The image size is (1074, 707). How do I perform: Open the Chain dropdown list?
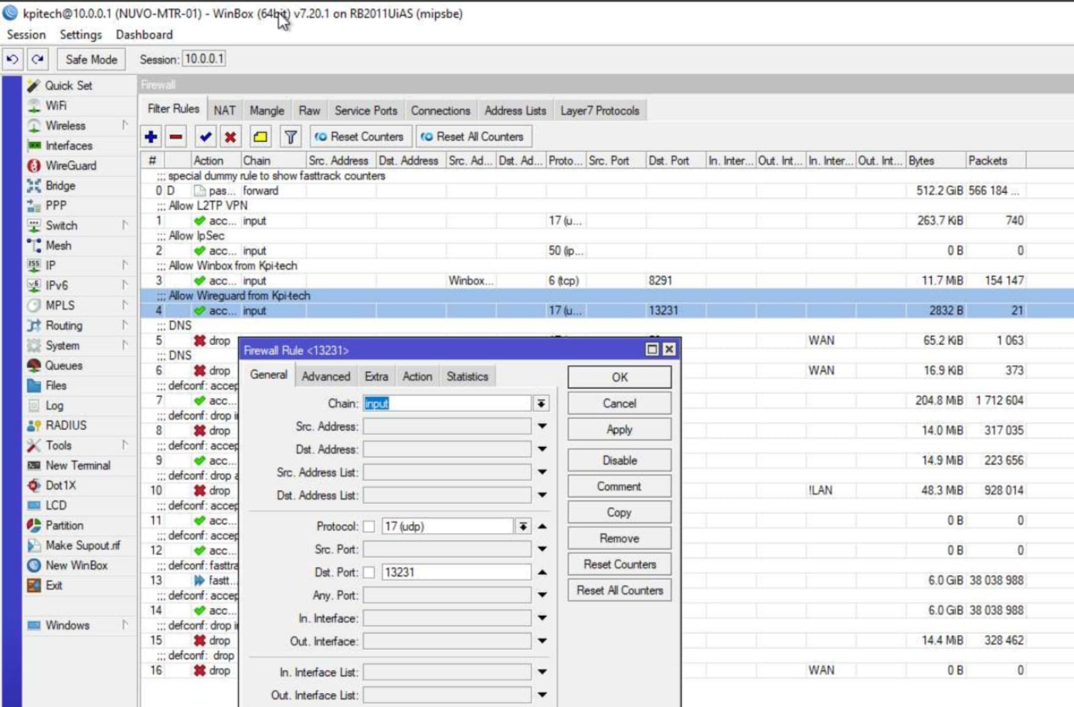541,404
